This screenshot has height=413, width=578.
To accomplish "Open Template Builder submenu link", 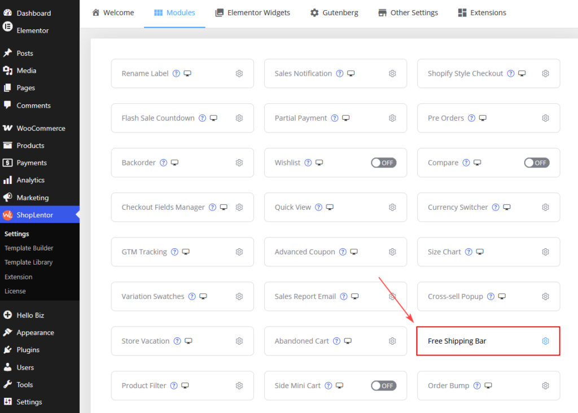I will [x=29, y=248].
